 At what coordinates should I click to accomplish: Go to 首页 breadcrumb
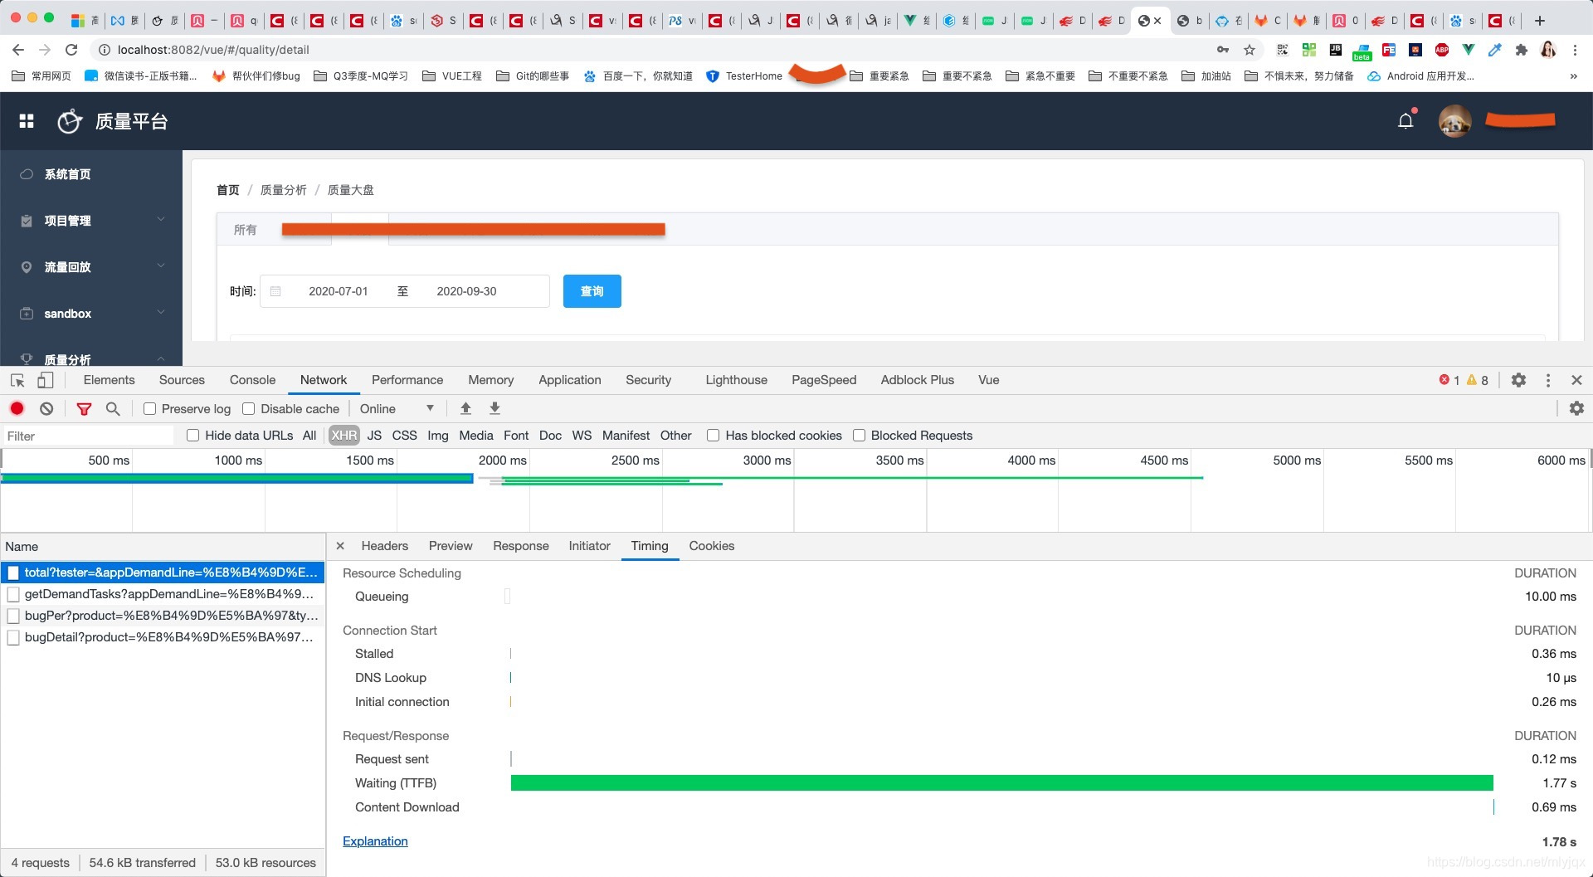228,190
